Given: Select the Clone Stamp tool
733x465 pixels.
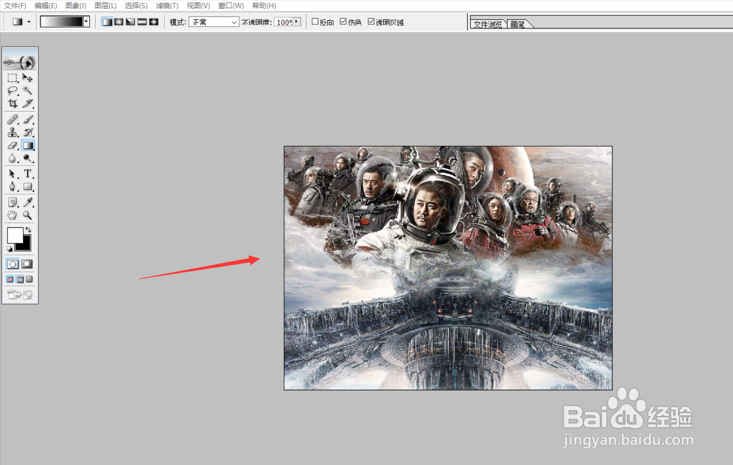Looking at the screenshot, I should pos(13,133).
